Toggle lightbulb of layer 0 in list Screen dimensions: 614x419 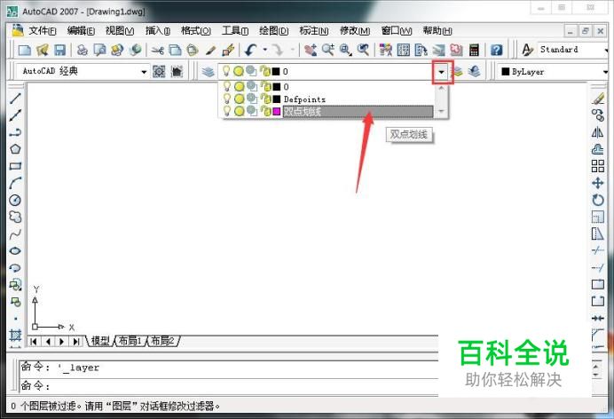227,86
